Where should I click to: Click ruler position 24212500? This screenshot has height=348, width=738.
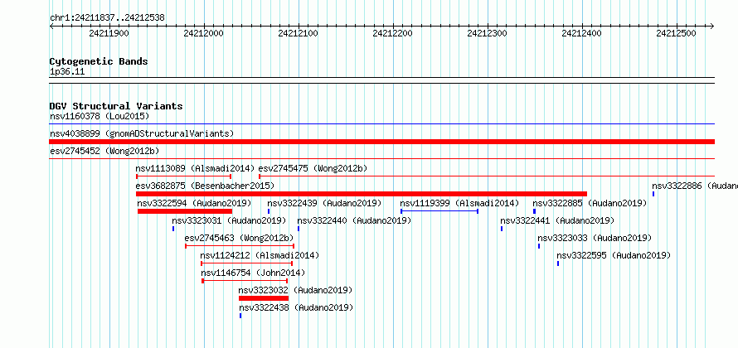[676, 33]
